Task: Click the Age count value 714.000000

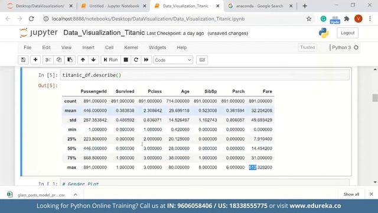Action: pyautogui.click(x=178, y=101)
